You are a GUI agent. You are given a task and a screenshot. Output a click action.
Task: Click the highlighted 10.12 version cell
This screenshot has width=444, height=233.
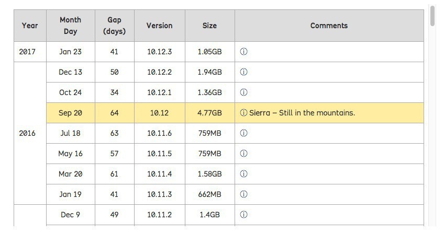159,113
